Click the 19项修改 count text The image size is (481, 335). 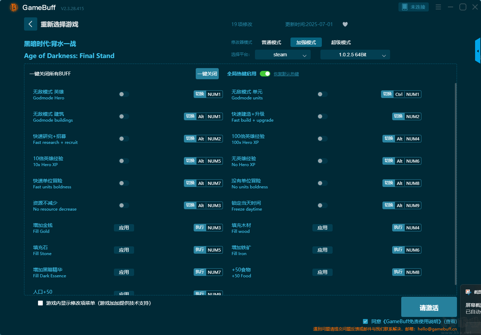pyautogui.click(x=242, y=24)
